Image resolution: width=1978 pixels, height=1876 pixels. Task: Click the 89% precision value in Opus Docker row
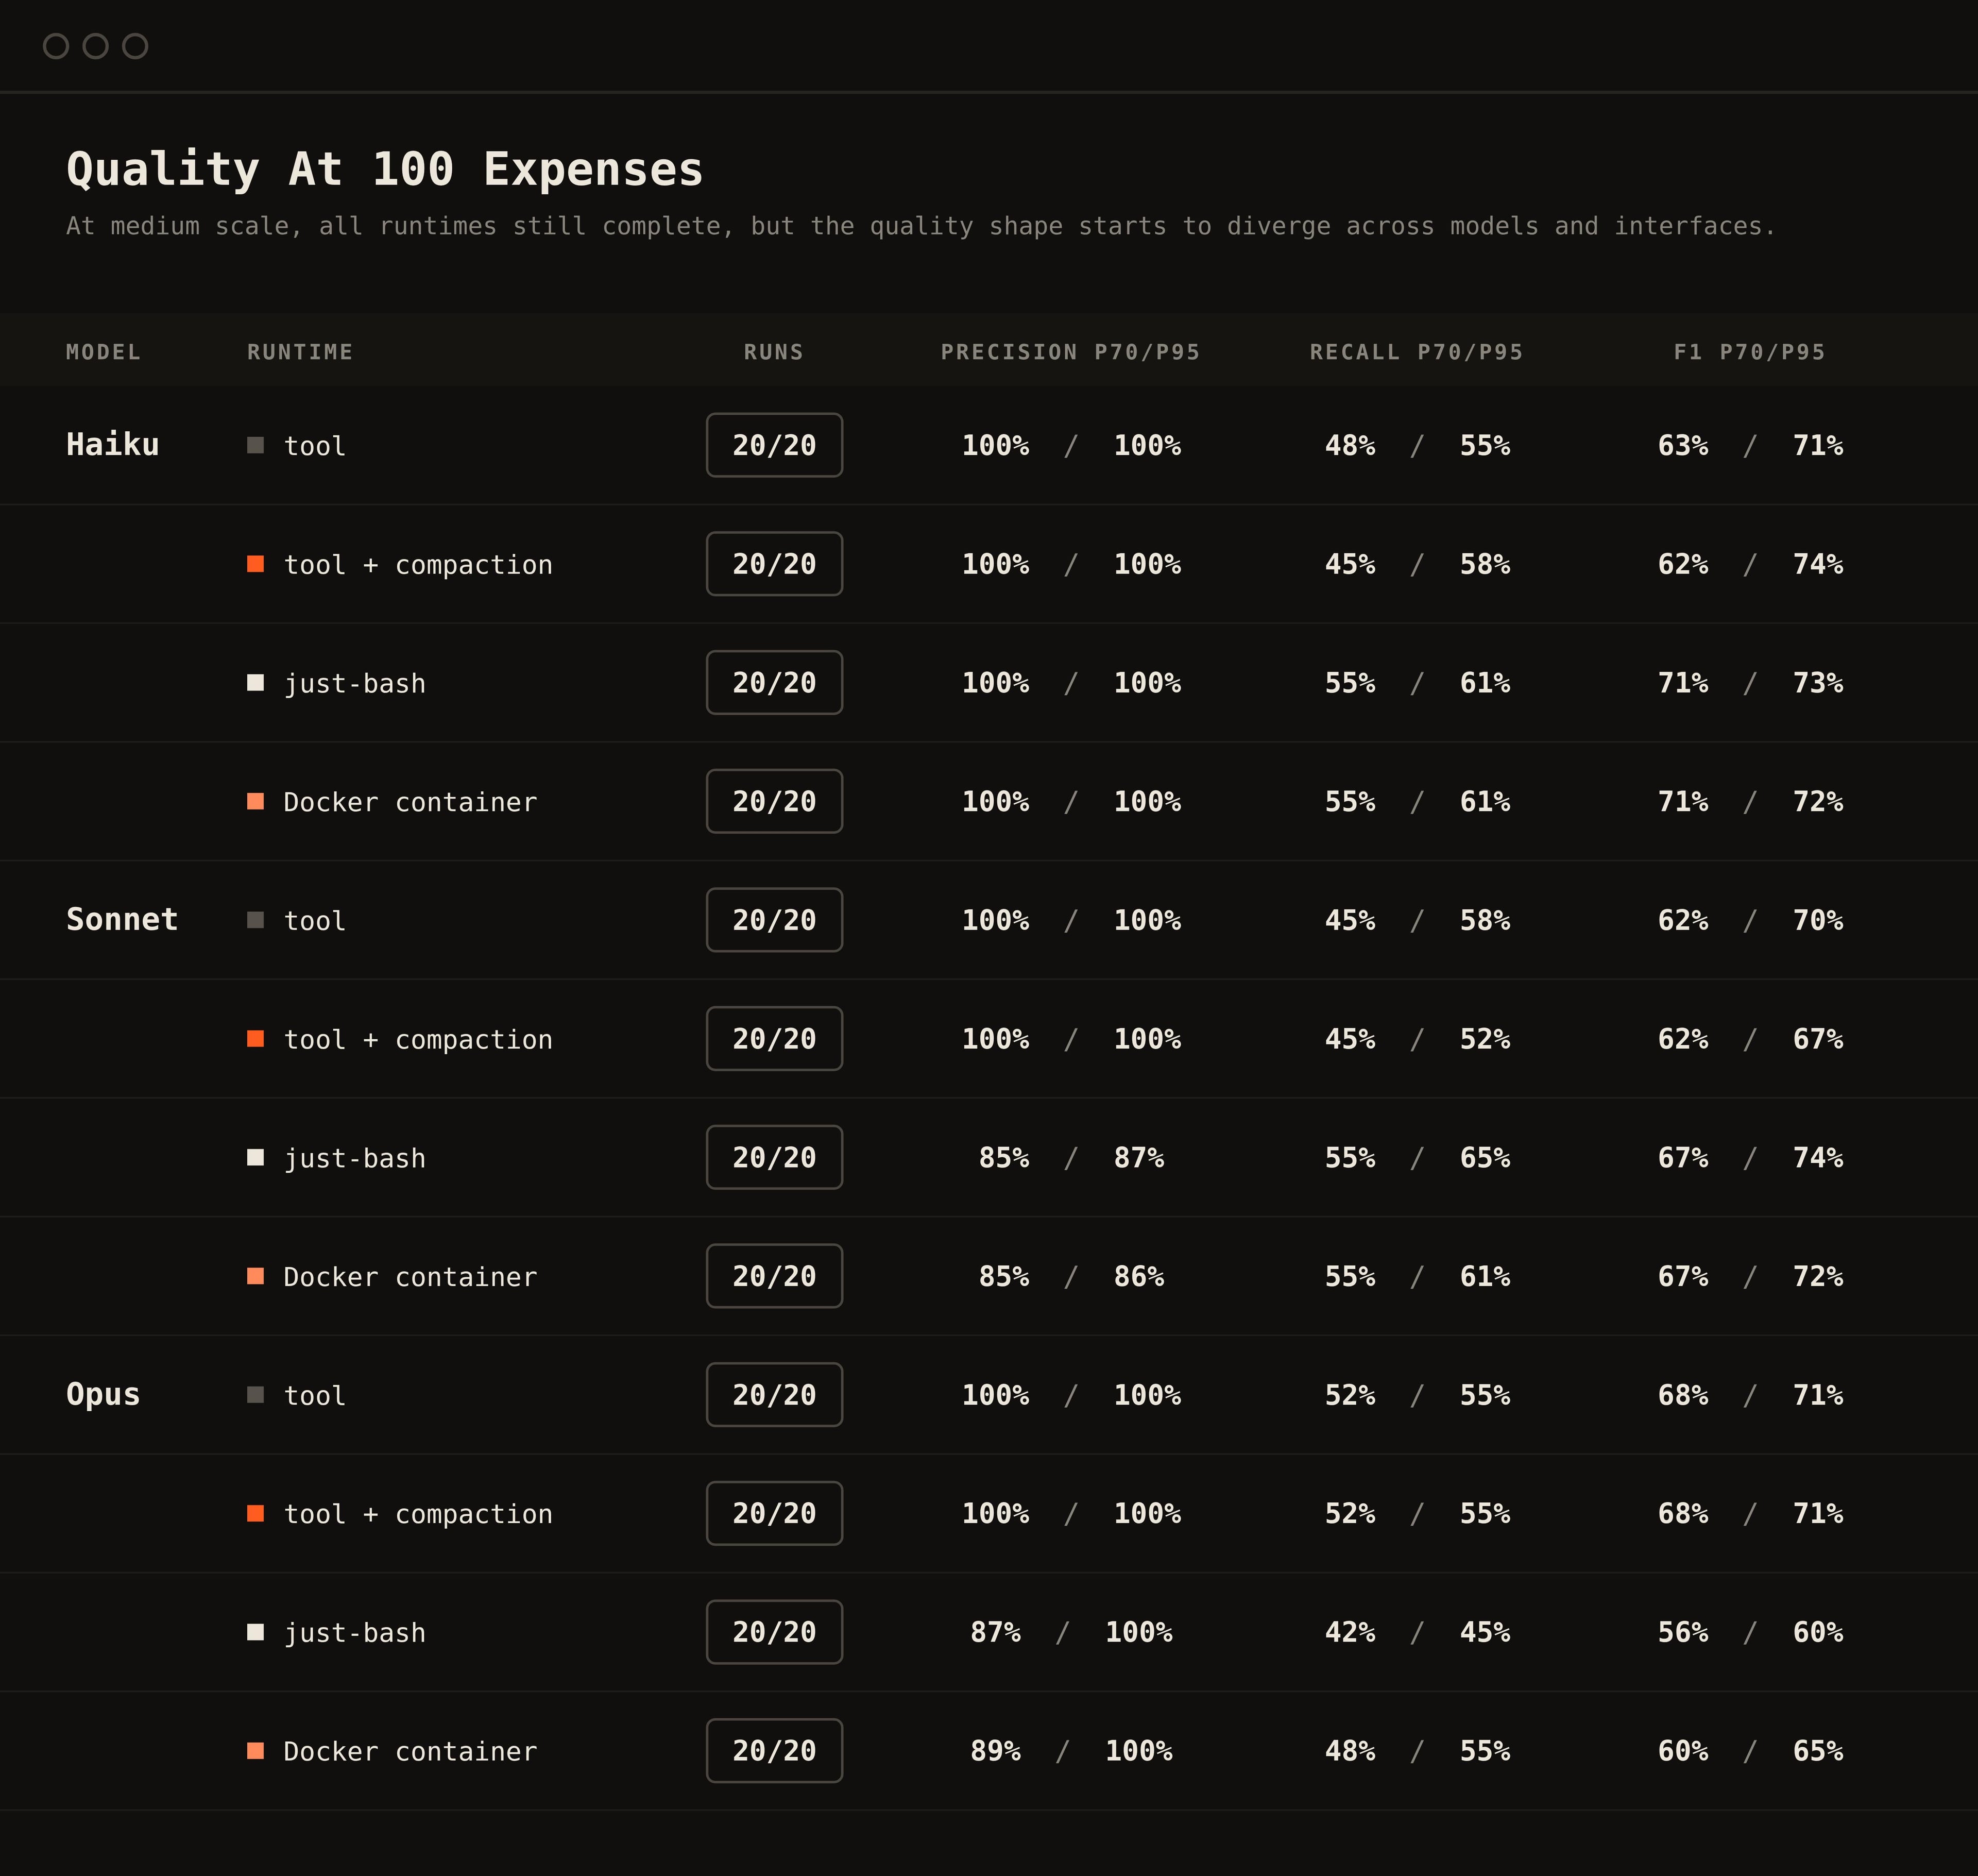(x=996, y=1751)
